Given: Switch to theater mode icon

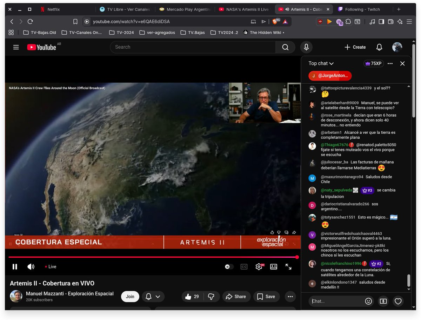Looking at the screenshot, I should [274, 267].
